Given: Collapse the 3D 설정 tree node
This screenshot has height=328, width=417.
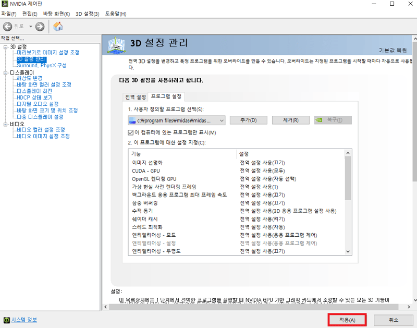Looking at the screenshot, I should pos(6,47).
